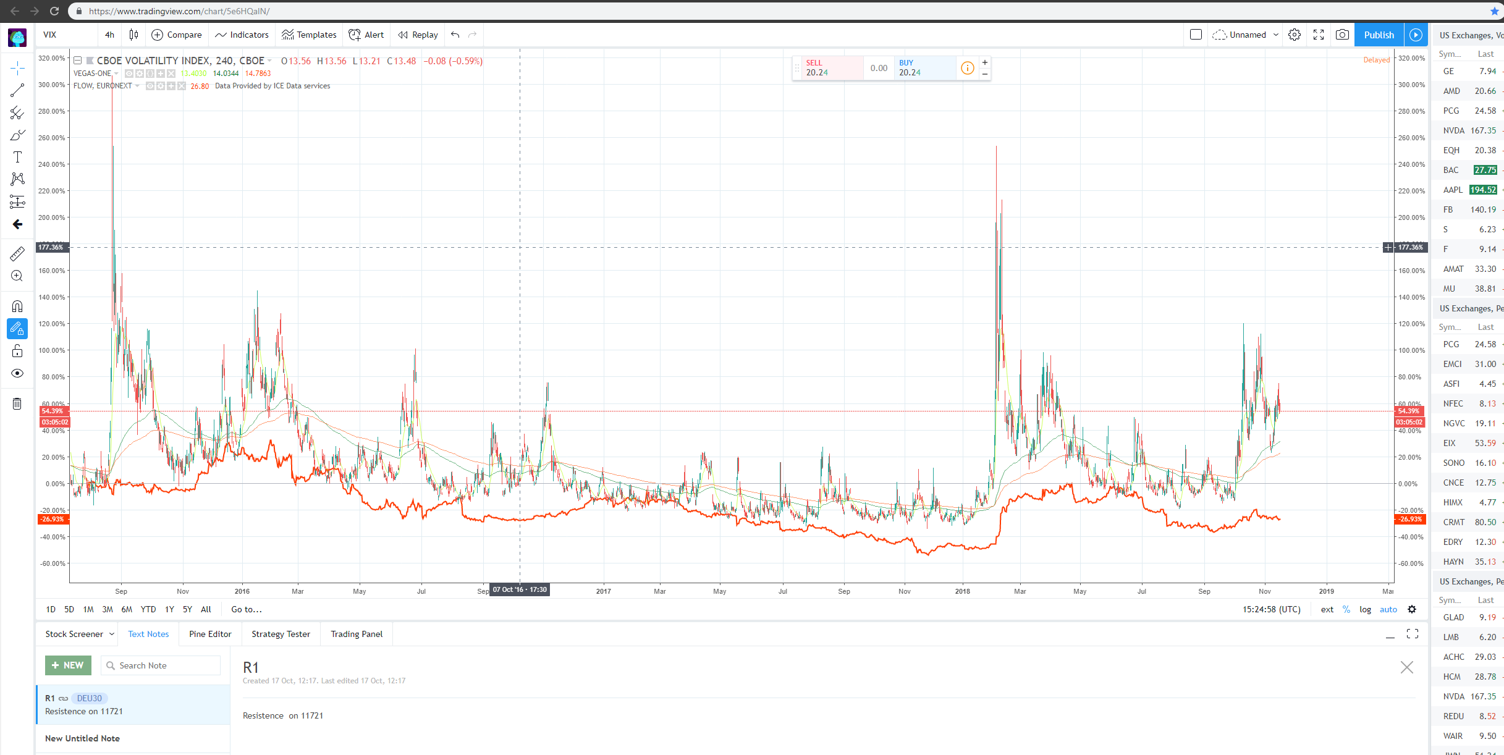Toggle auto scale at chart bottom

click(1388, 609)
